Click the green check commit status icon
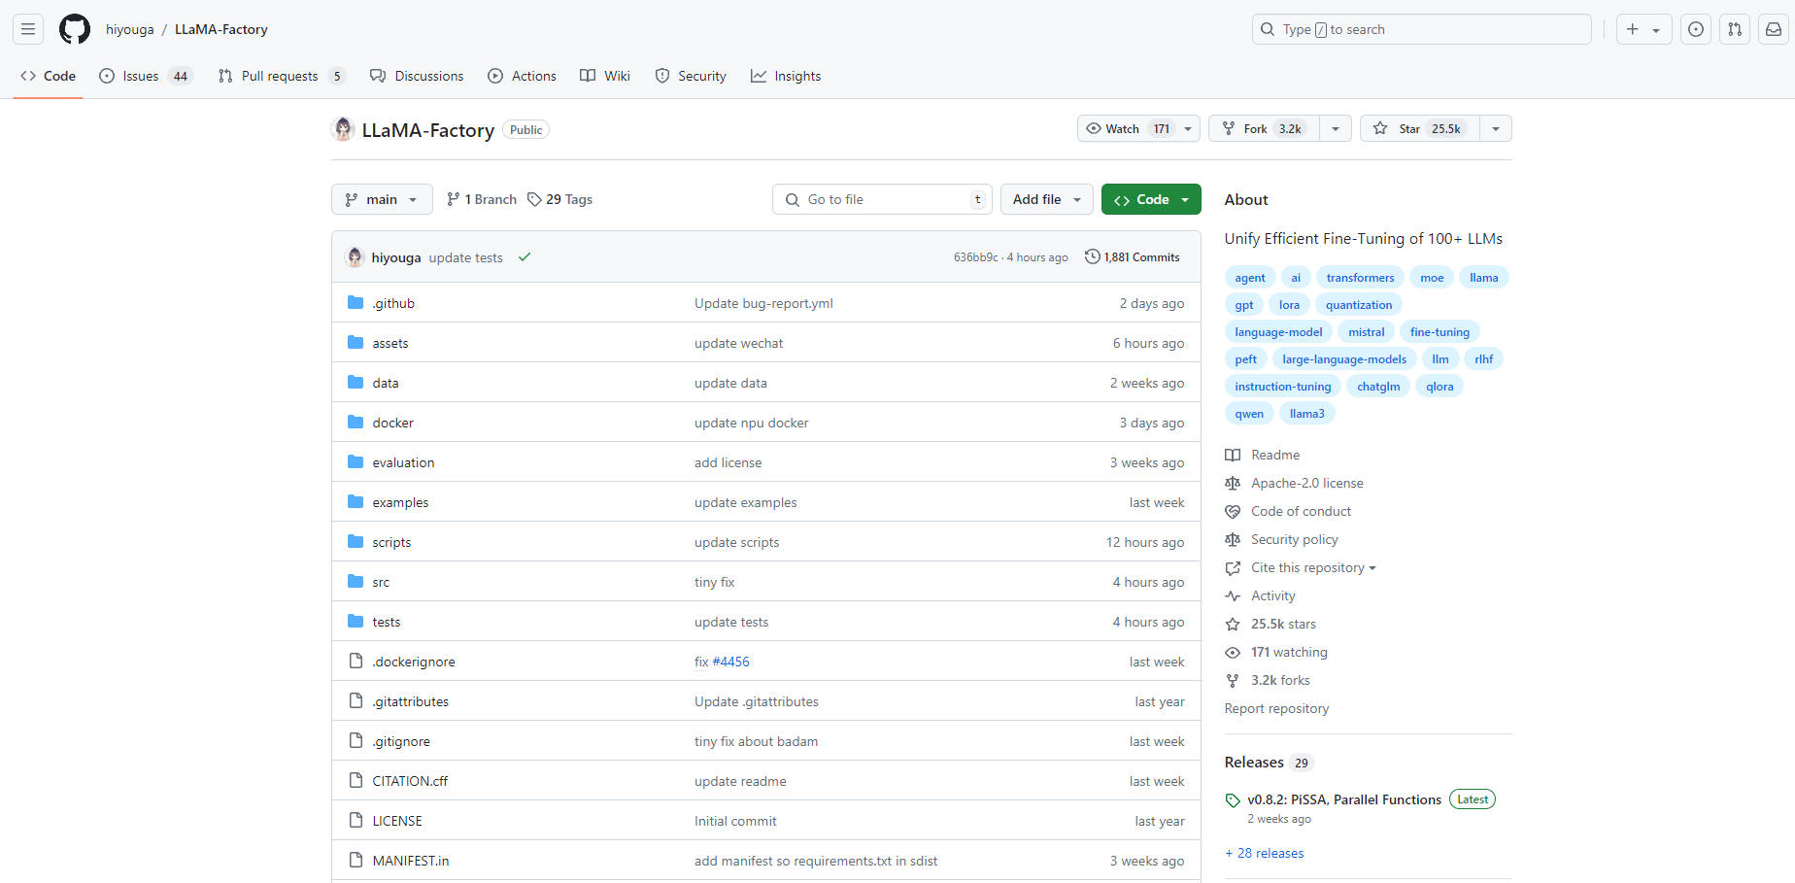This screenshot has height=883, width=1795. (x=525, y=257)
